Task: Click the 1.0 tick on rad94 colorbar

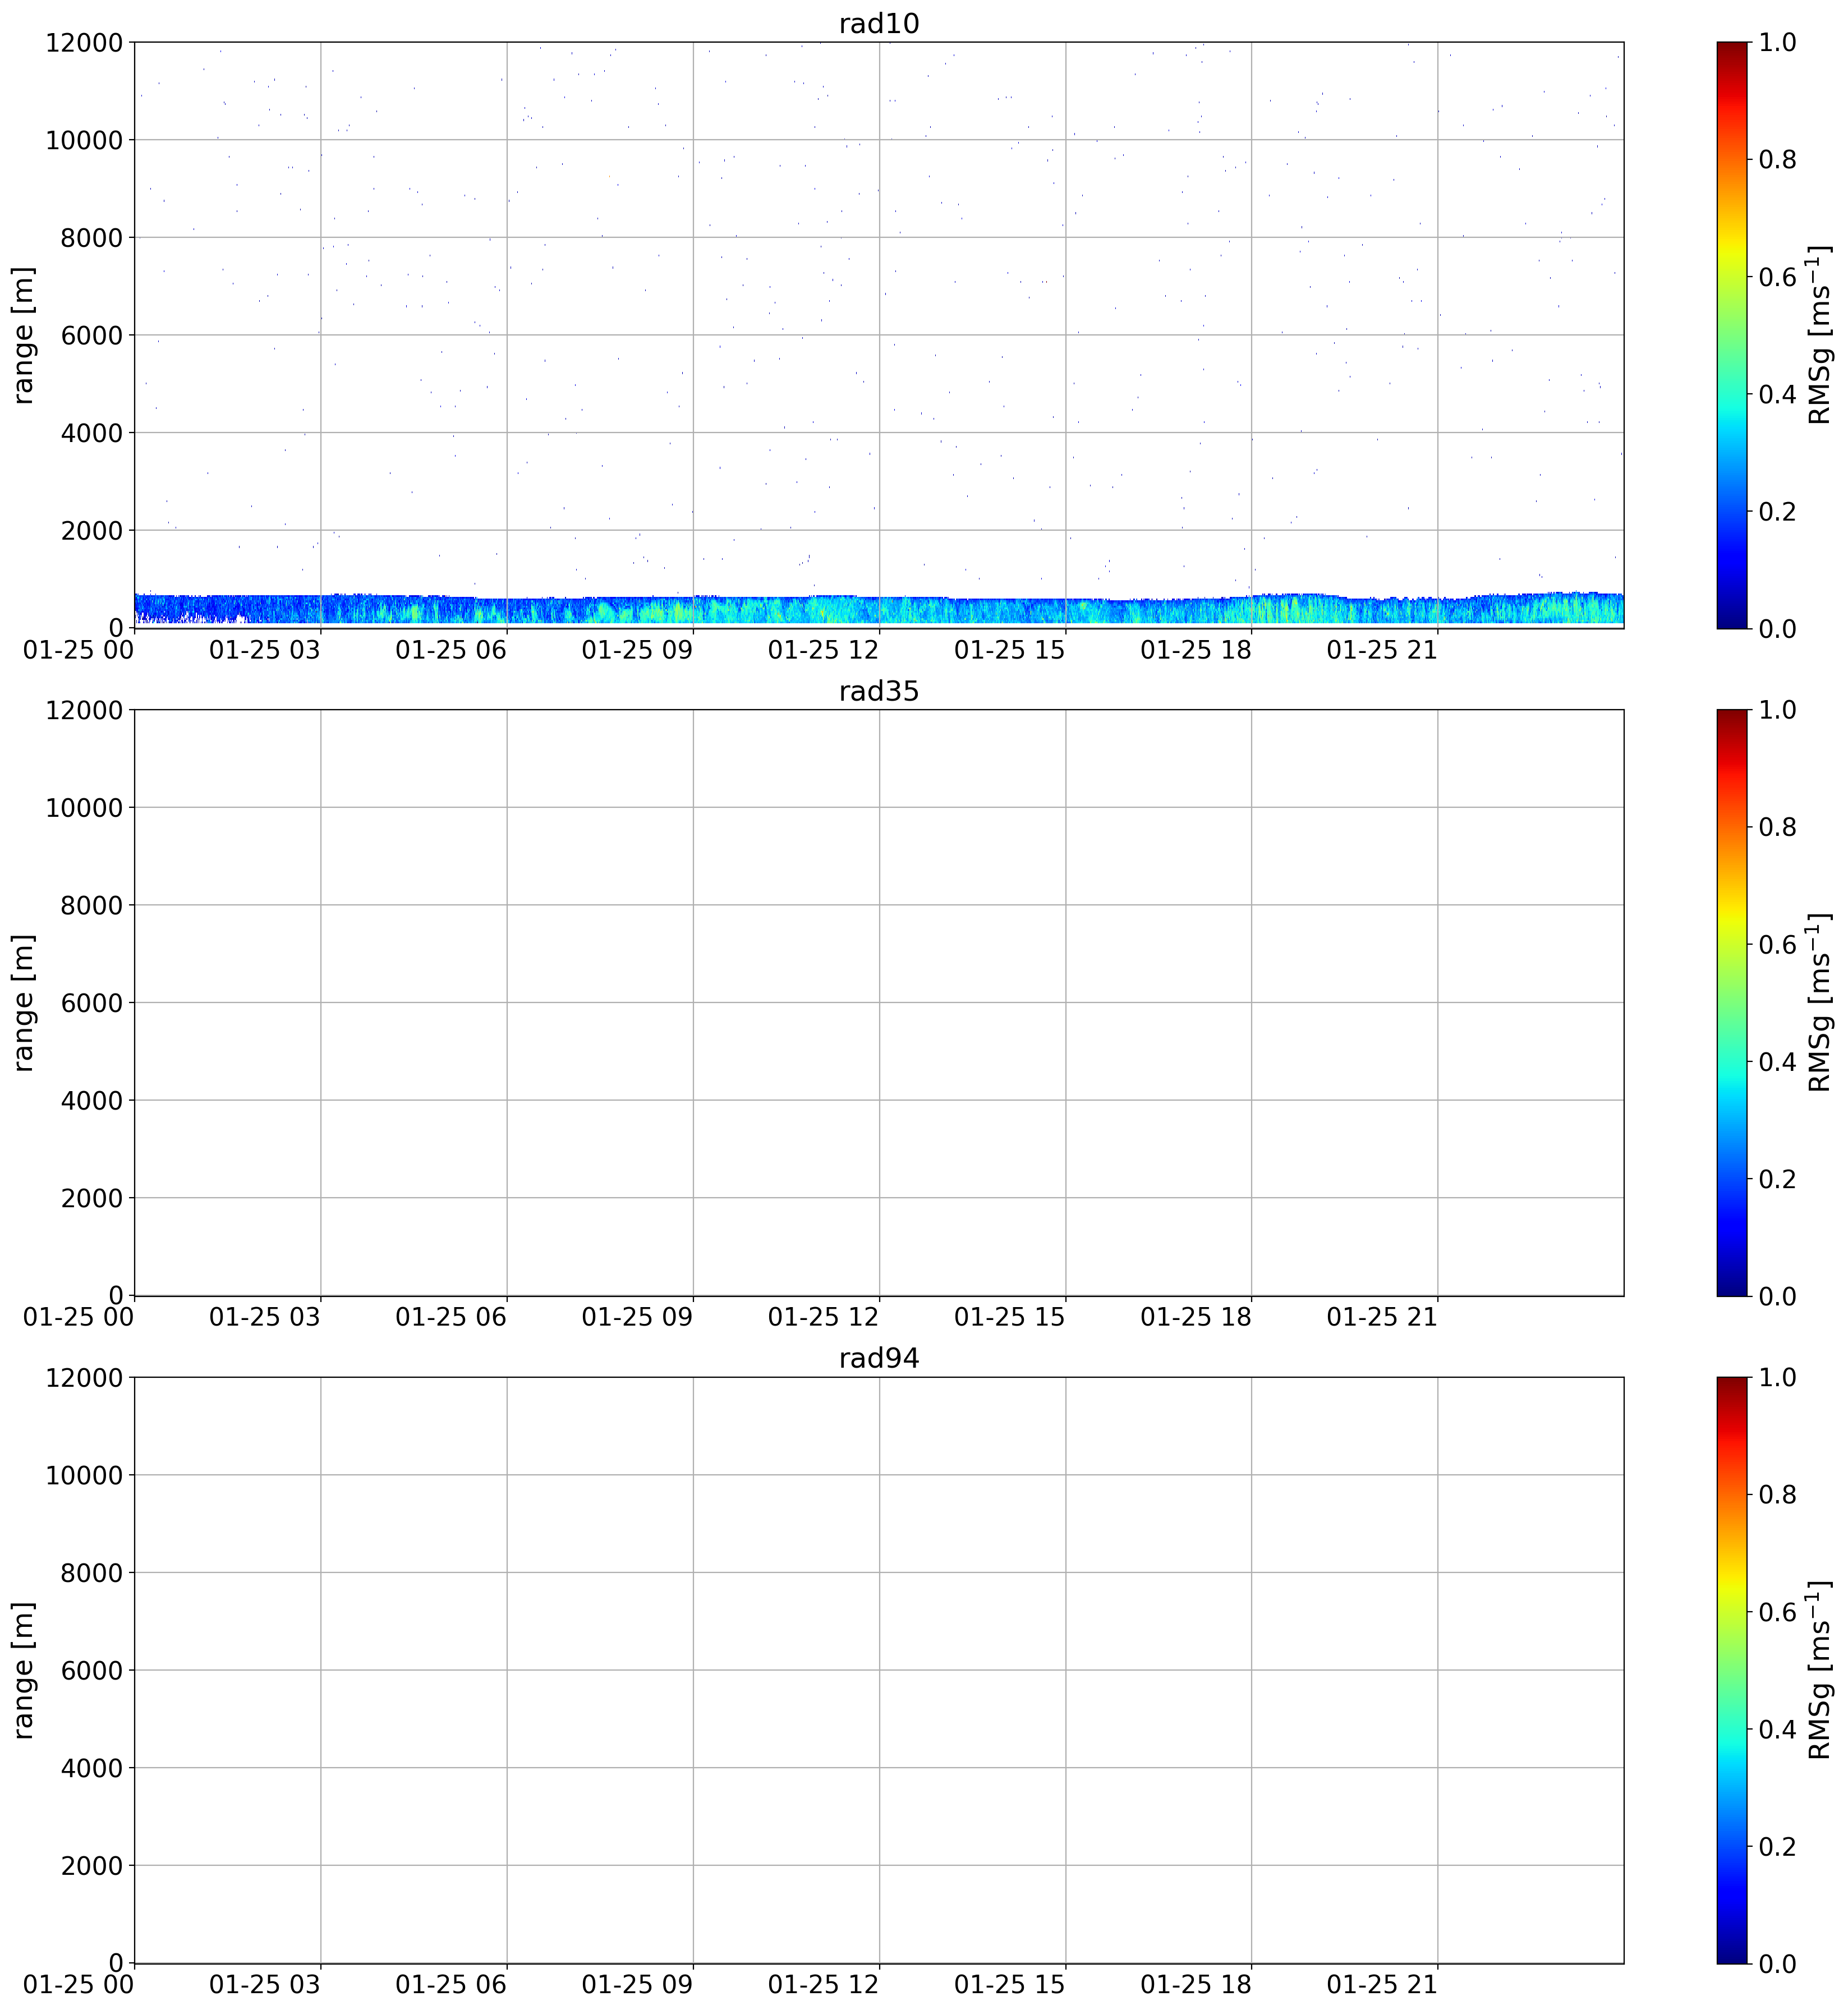Action: point(1778,1377)
